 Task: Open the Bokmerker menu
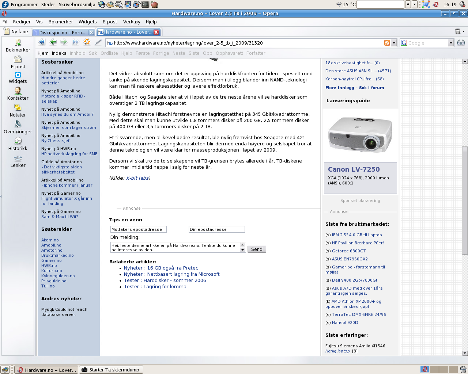click(x=61, y=22)
